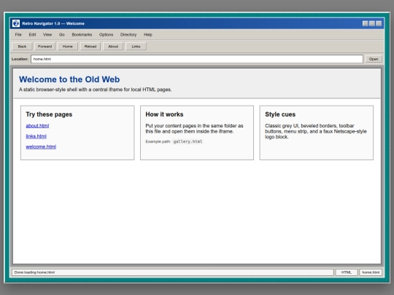Click the Welcome to the Old Web heading

pos(69,79)
